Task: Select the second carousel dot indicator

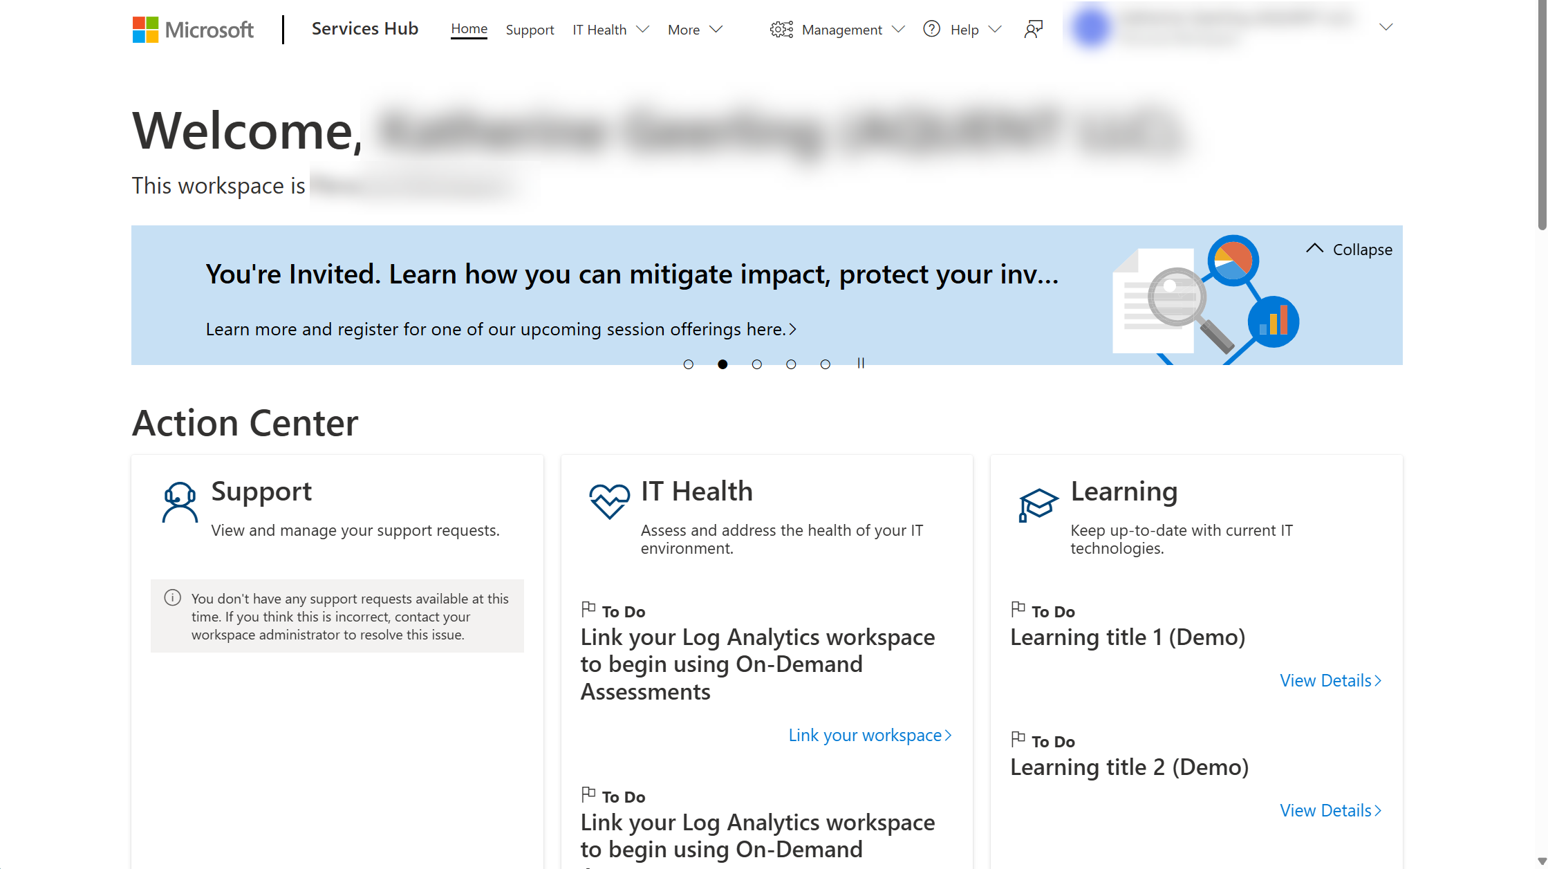Action: 723,364
